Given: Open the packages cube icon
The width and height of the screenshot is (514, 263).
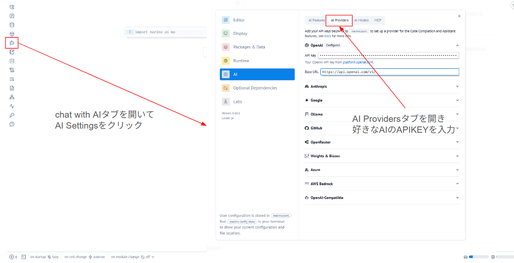Looking at the screenshot, I should click(12, 34).
